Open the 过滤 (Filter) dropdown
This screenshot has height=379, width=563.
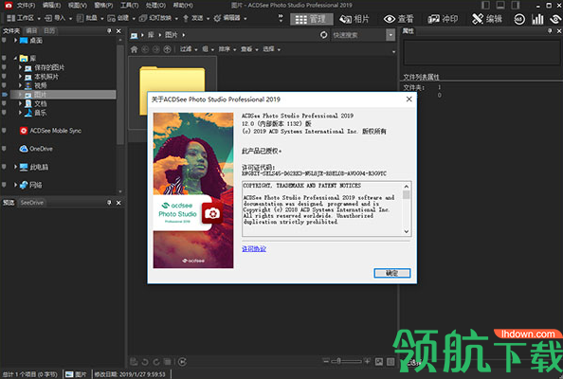(189, 49)
